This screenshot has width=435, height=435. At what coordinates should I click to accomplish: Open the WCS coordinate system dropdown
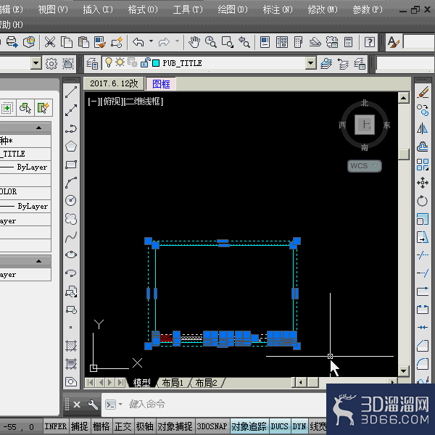click(365, 166)
